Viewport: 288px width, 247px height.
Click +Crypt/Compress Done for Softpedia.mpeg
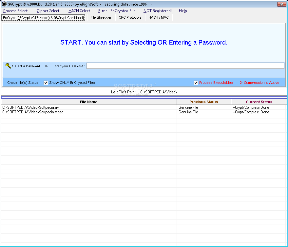click(x=251, y=112)
